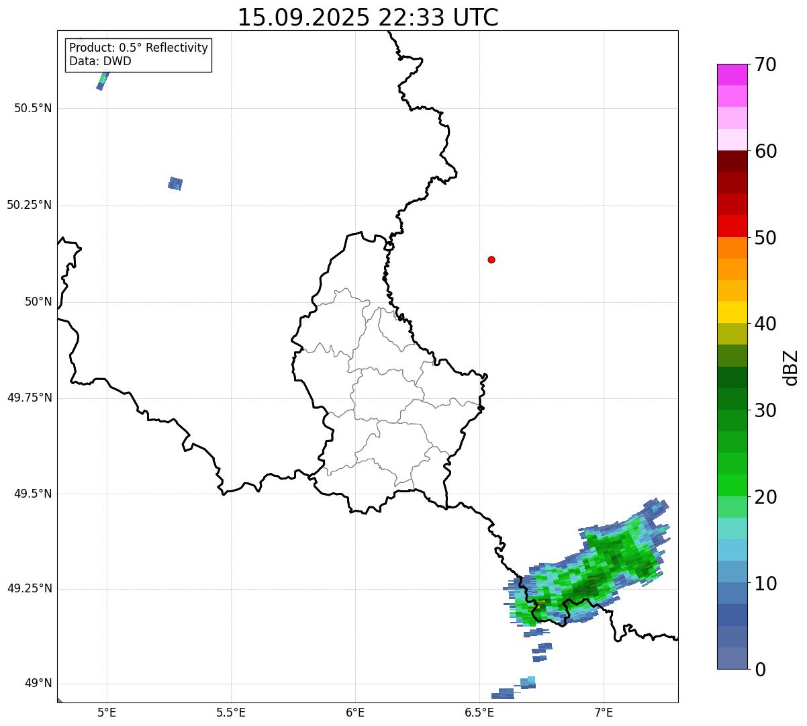
Task: Click the 7°E longitude label
Action: click(x=604, y=712)
